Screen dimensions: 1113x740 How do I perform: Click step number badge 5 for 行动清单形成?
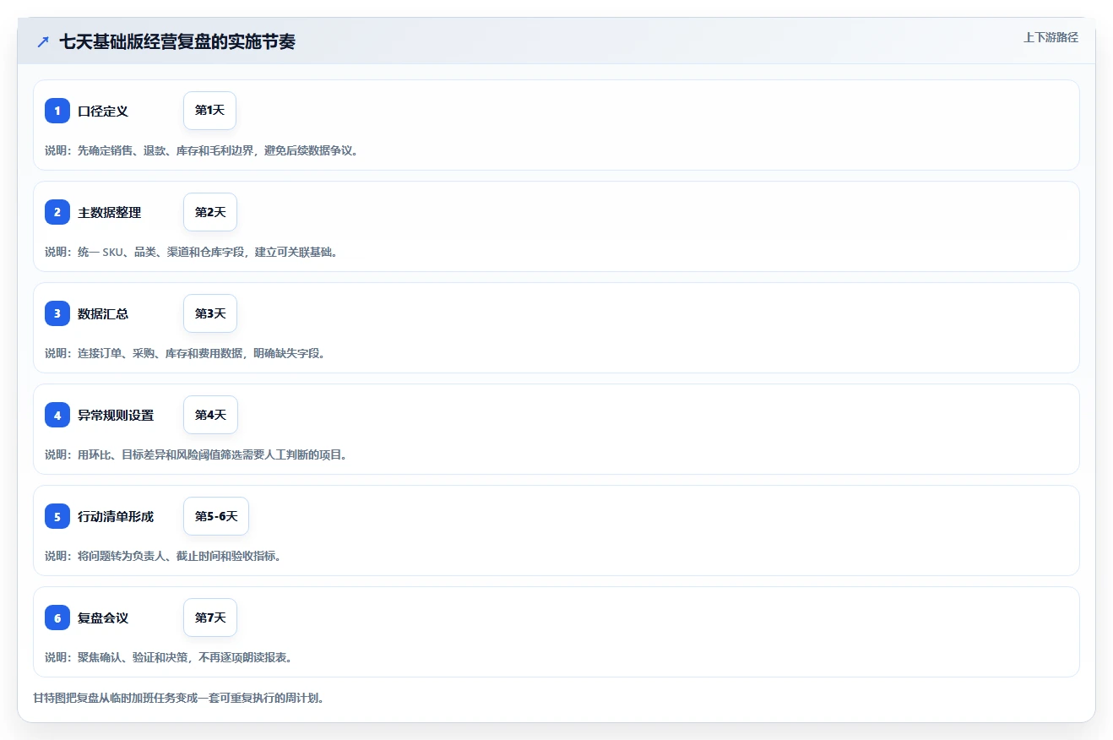point(57,516)
